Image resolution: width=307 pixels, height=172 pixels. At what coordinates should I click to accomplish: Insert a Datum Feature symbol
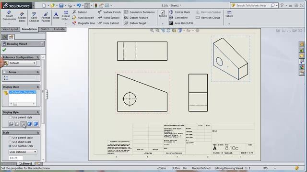136,18
